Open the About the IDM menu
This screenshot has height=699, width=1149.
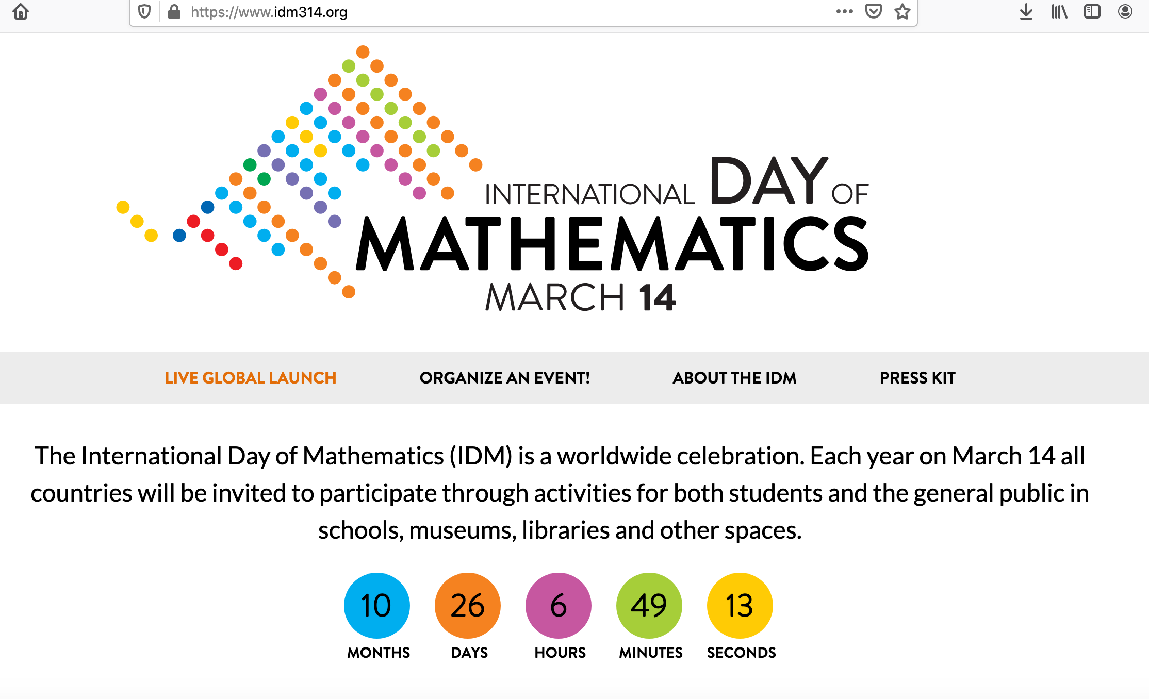click(734, 378)
